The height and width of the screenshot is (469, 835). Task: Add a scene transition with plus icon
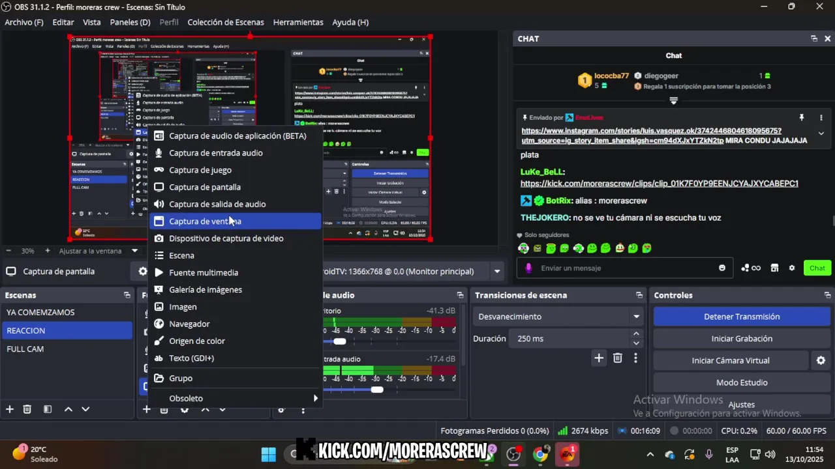tap(599, 358)
